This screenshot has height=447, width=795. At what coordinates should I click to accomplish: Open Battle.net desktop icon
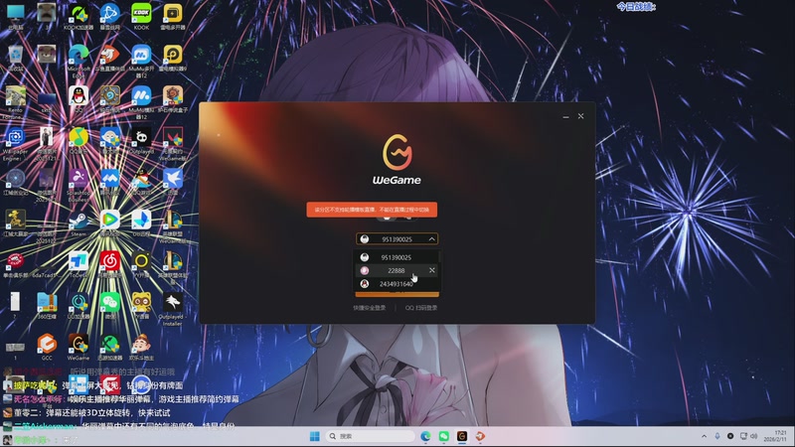pos(110,17)
